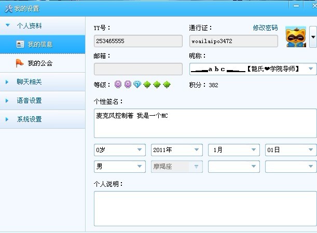Viewport: 317px width, 233px height.
Task: Open the 2011年 year dropdown
Action: coord(177,150)
